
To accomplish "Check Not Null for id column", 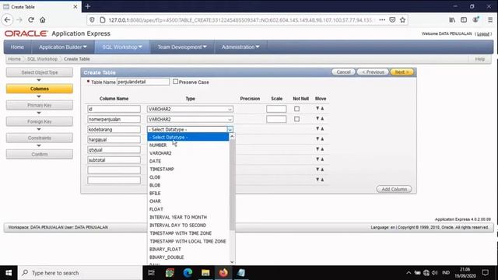I will 296,109.
